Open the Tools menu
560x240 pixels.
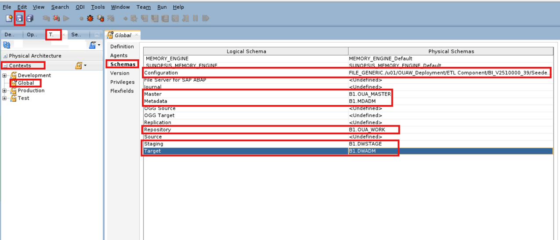[98, 7]
